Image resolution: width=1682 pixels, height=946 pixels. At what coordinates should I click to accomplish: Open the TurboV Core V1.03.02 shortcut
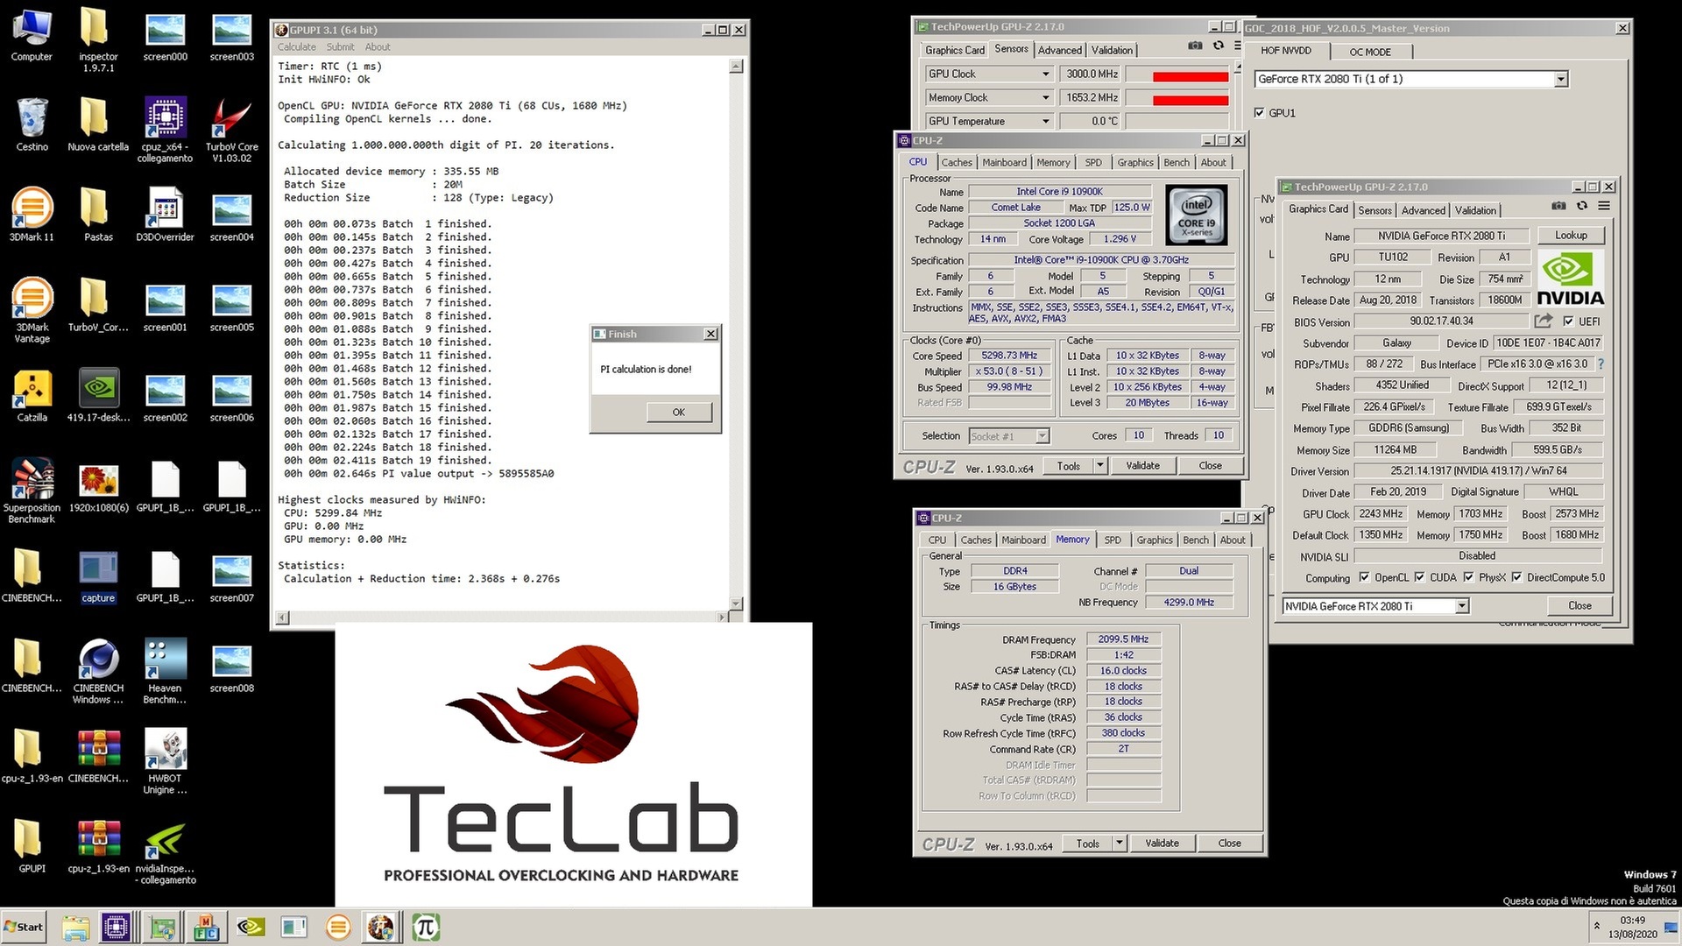(231, 128)
